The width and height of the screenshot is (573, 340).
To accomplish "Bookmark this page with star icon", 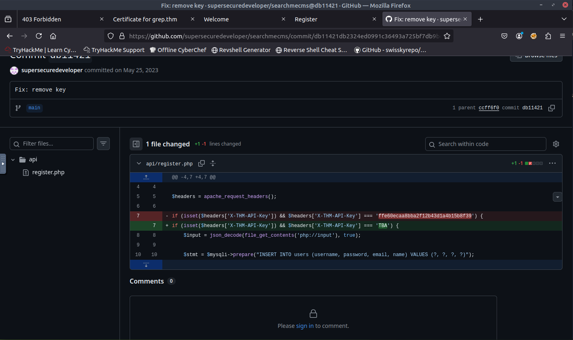I will point(447,36).
